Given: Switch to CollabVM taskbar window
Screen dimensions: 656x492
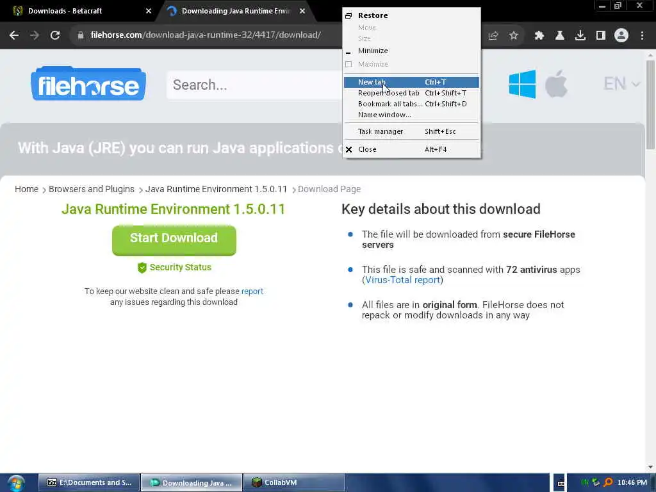Looking at the screenshot, I should (x=293, y=483).
